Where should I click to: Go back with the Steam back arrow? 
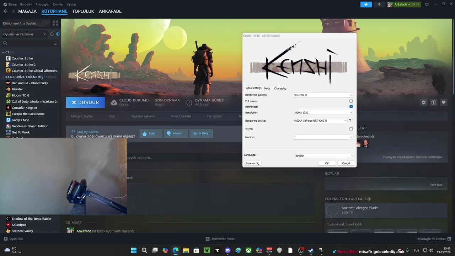tap(5, 11)
